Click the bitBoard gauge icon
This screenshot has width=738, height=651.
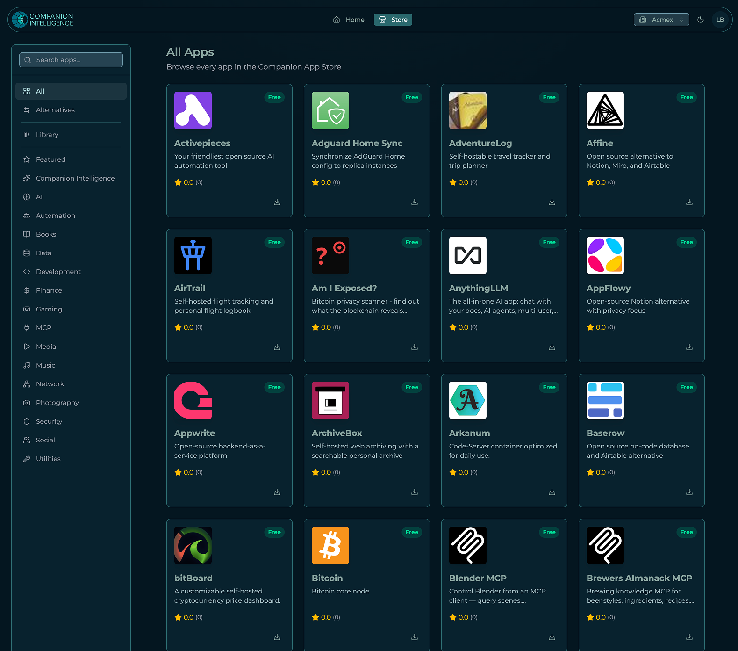(193, 545)
